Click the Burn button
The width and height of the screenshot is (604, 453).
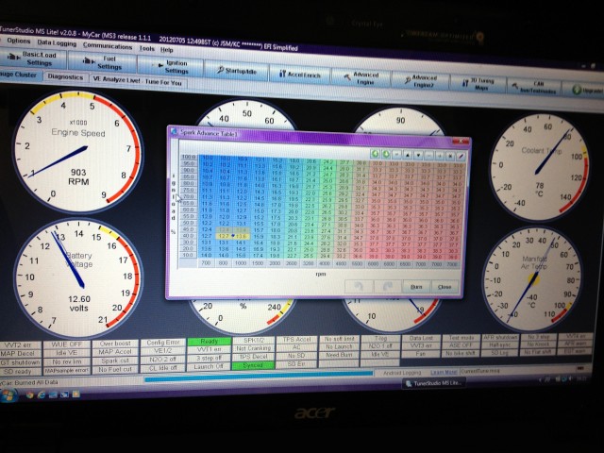416,287
